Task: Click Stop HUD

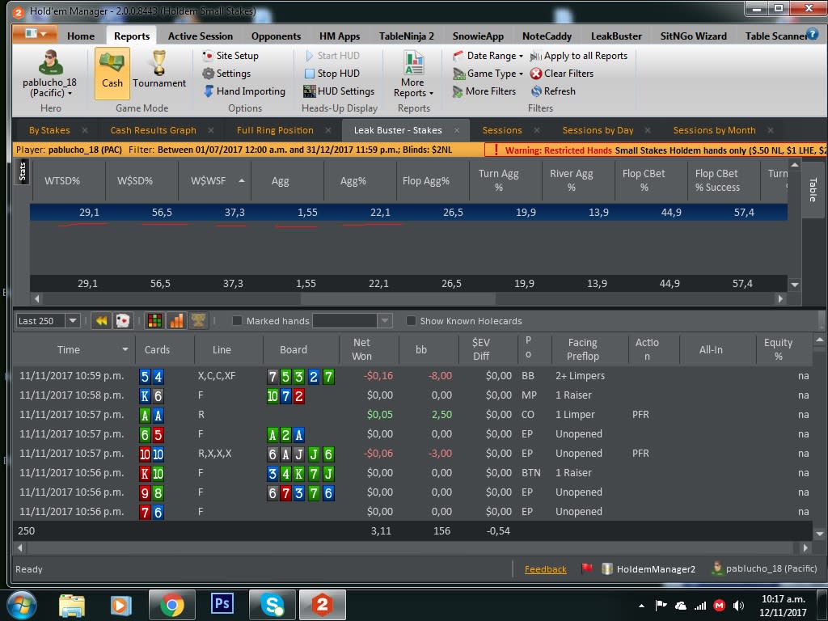Action: click(x=332, y=74)
